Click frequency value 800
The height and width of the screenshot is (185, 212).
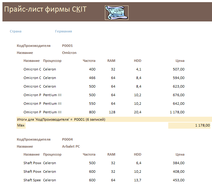pyautogui.click(x=92, y=112)
